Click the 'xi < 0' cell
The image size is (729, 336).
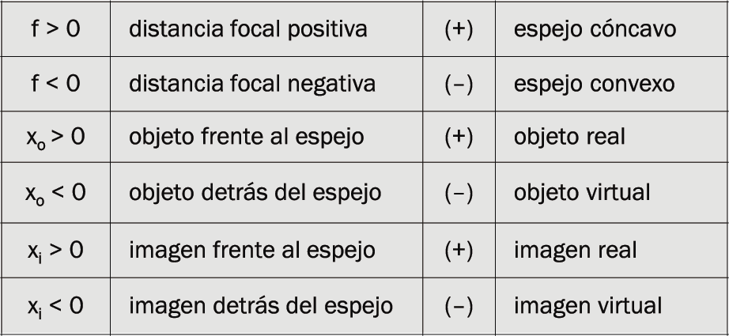[56, 307]
